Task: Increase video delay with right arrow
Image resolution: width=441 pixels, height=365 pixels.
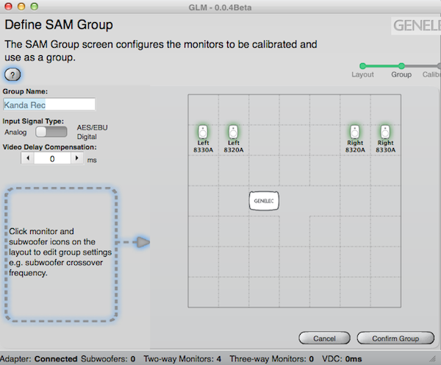Action: [76, 158]
